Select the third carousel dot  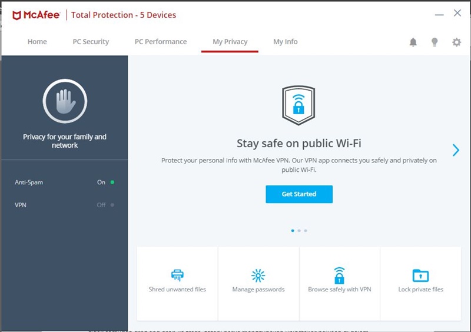pos(306,231)
